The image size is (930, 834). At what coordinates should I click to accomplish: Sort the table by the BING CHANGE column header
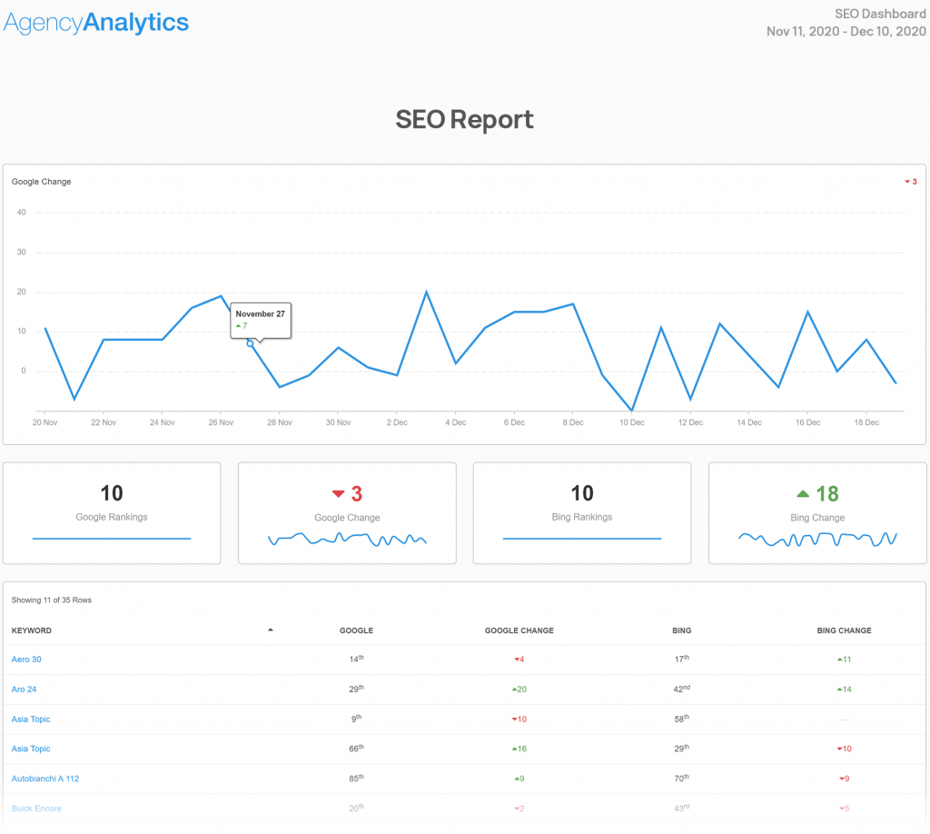click(843, 630)
